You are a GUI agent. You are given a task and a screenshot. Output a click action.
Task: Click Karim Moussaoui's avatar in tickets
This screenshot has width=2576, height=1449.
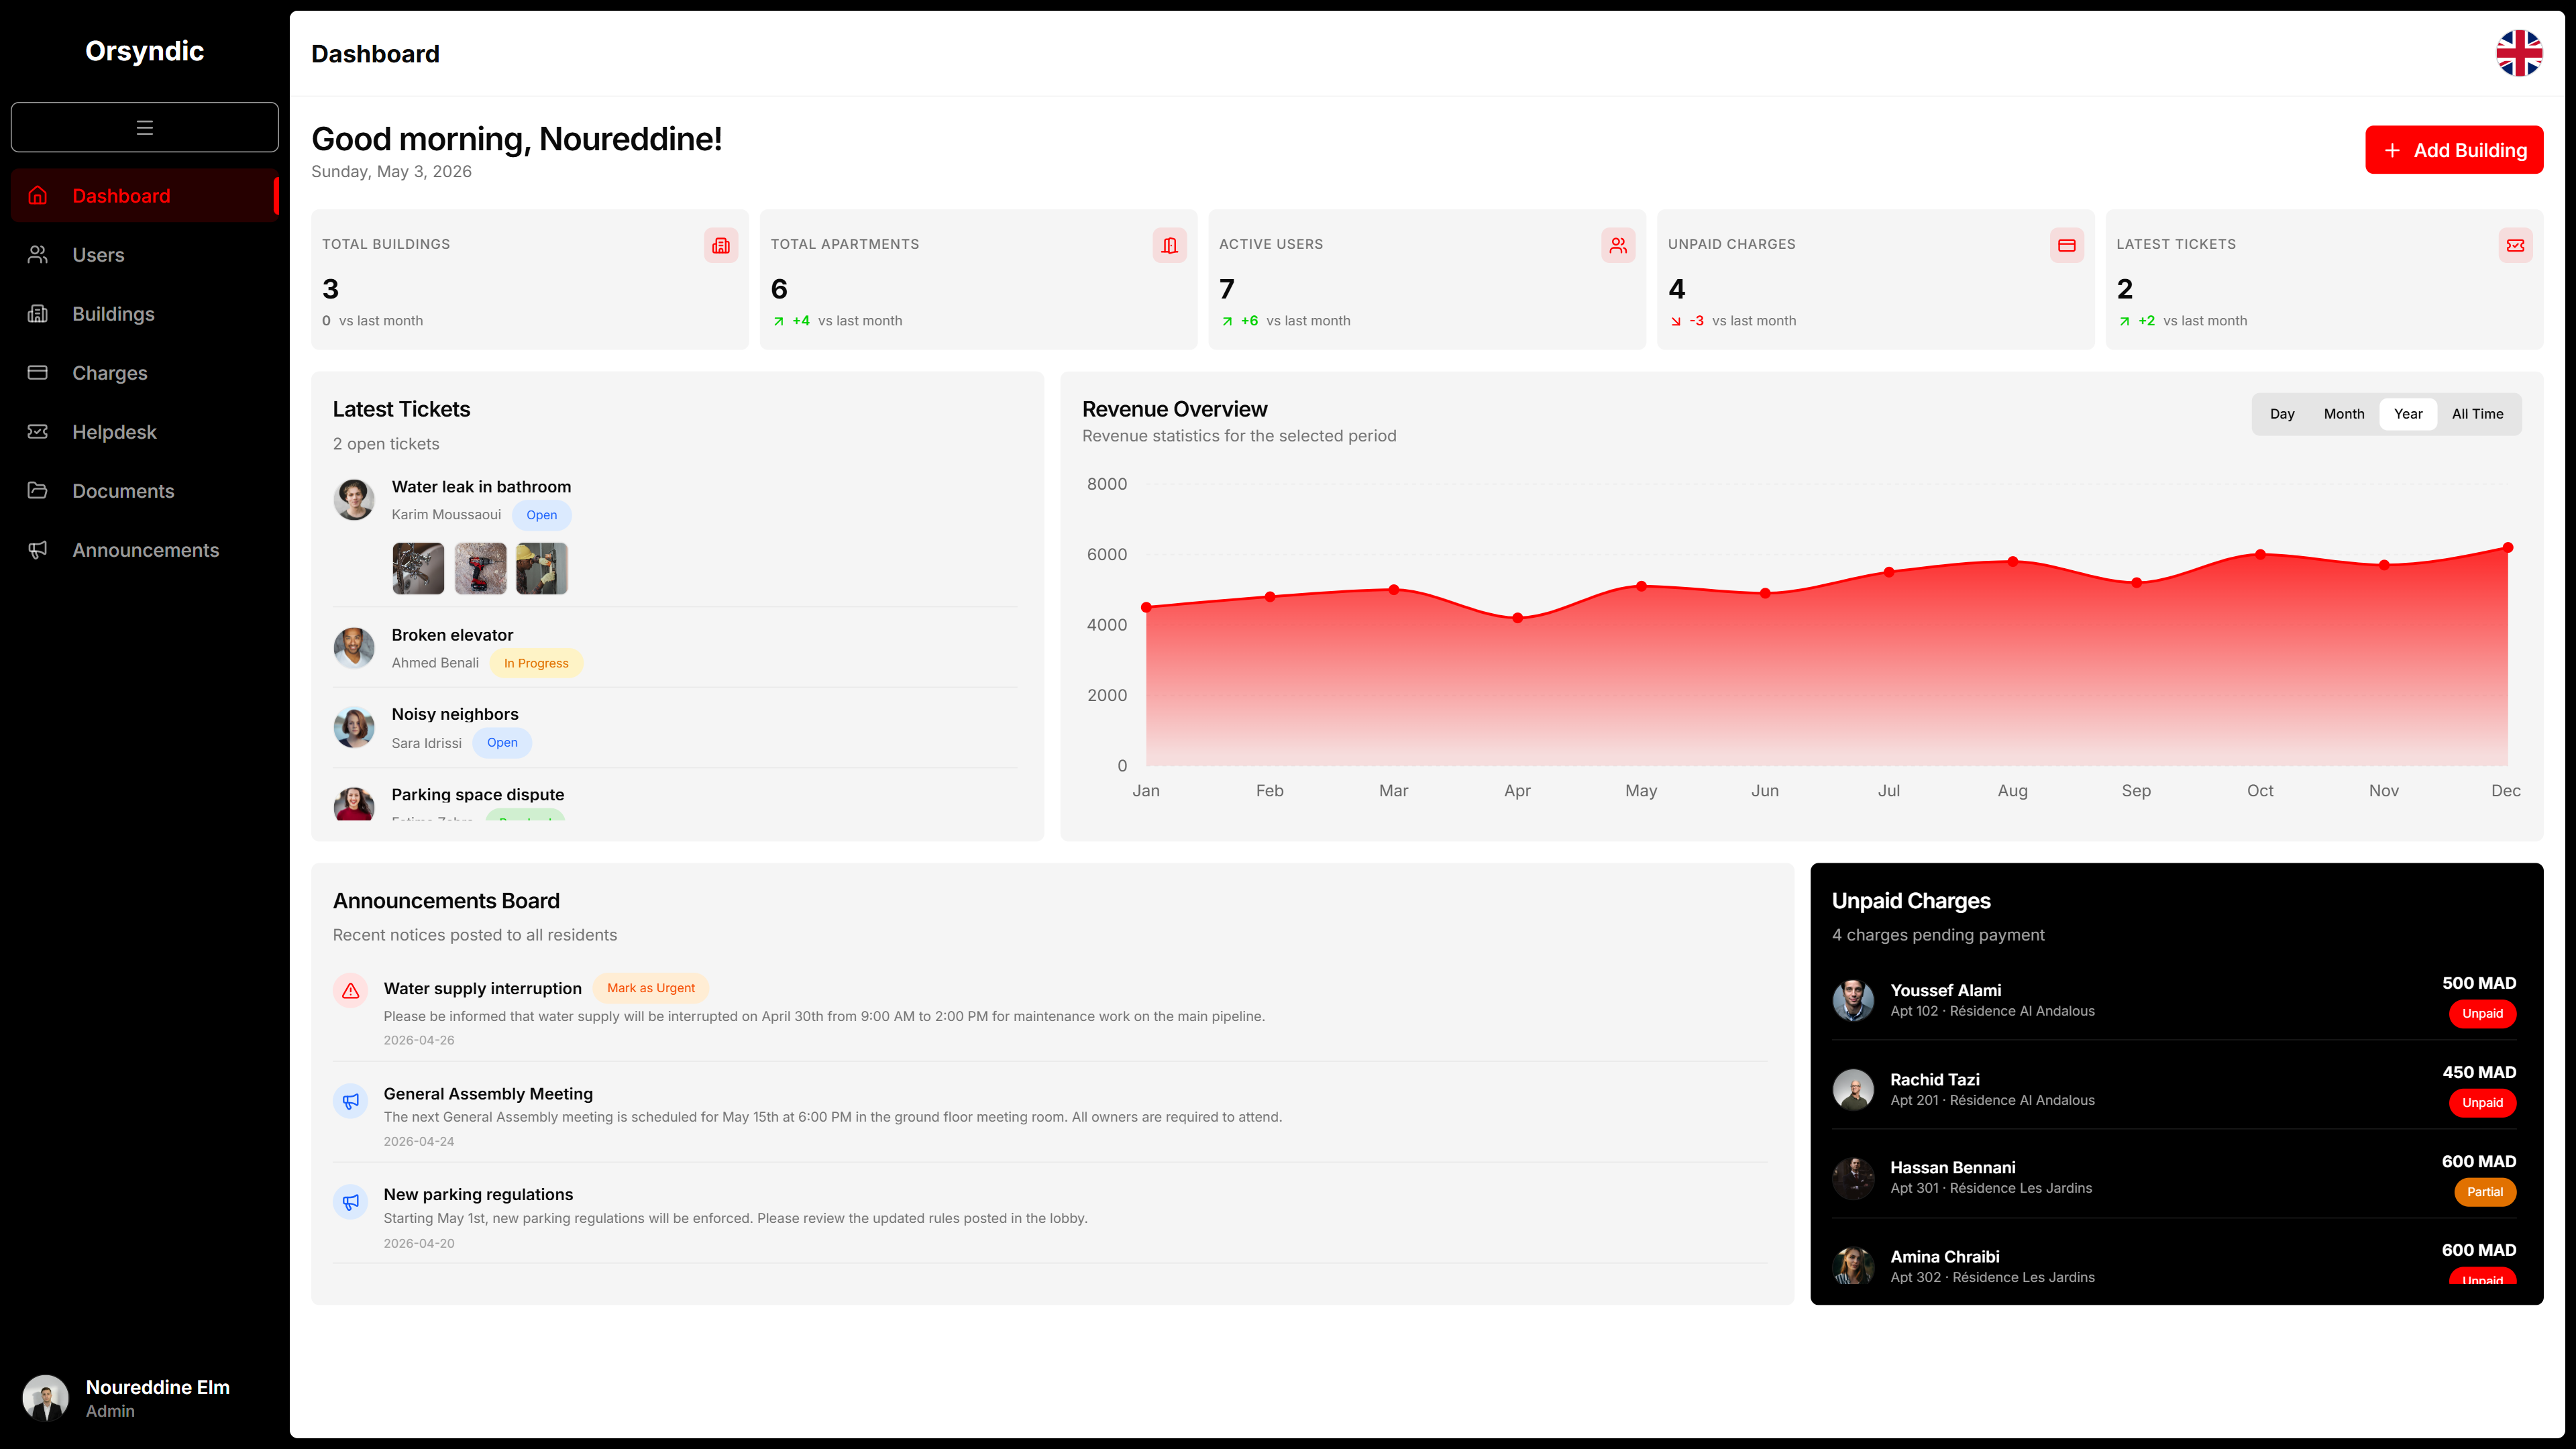pyautogui.click(x=354, y=499)
